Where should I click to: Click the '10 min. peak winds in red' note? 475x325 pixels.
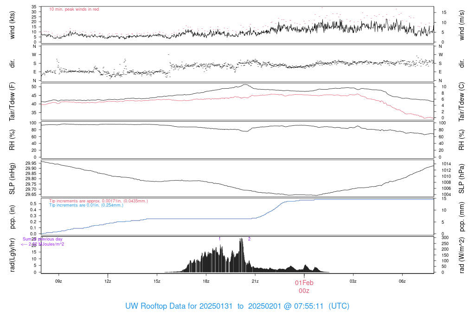[74, 9]
